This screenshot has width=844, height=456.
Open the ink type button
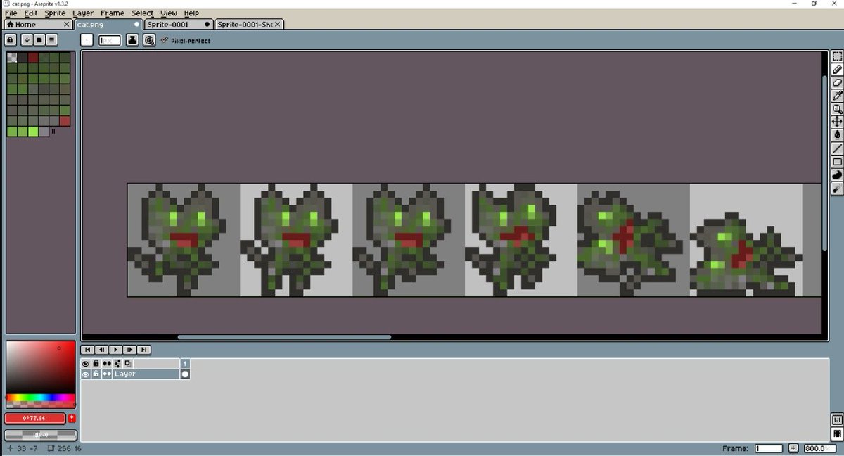point(132,41)
